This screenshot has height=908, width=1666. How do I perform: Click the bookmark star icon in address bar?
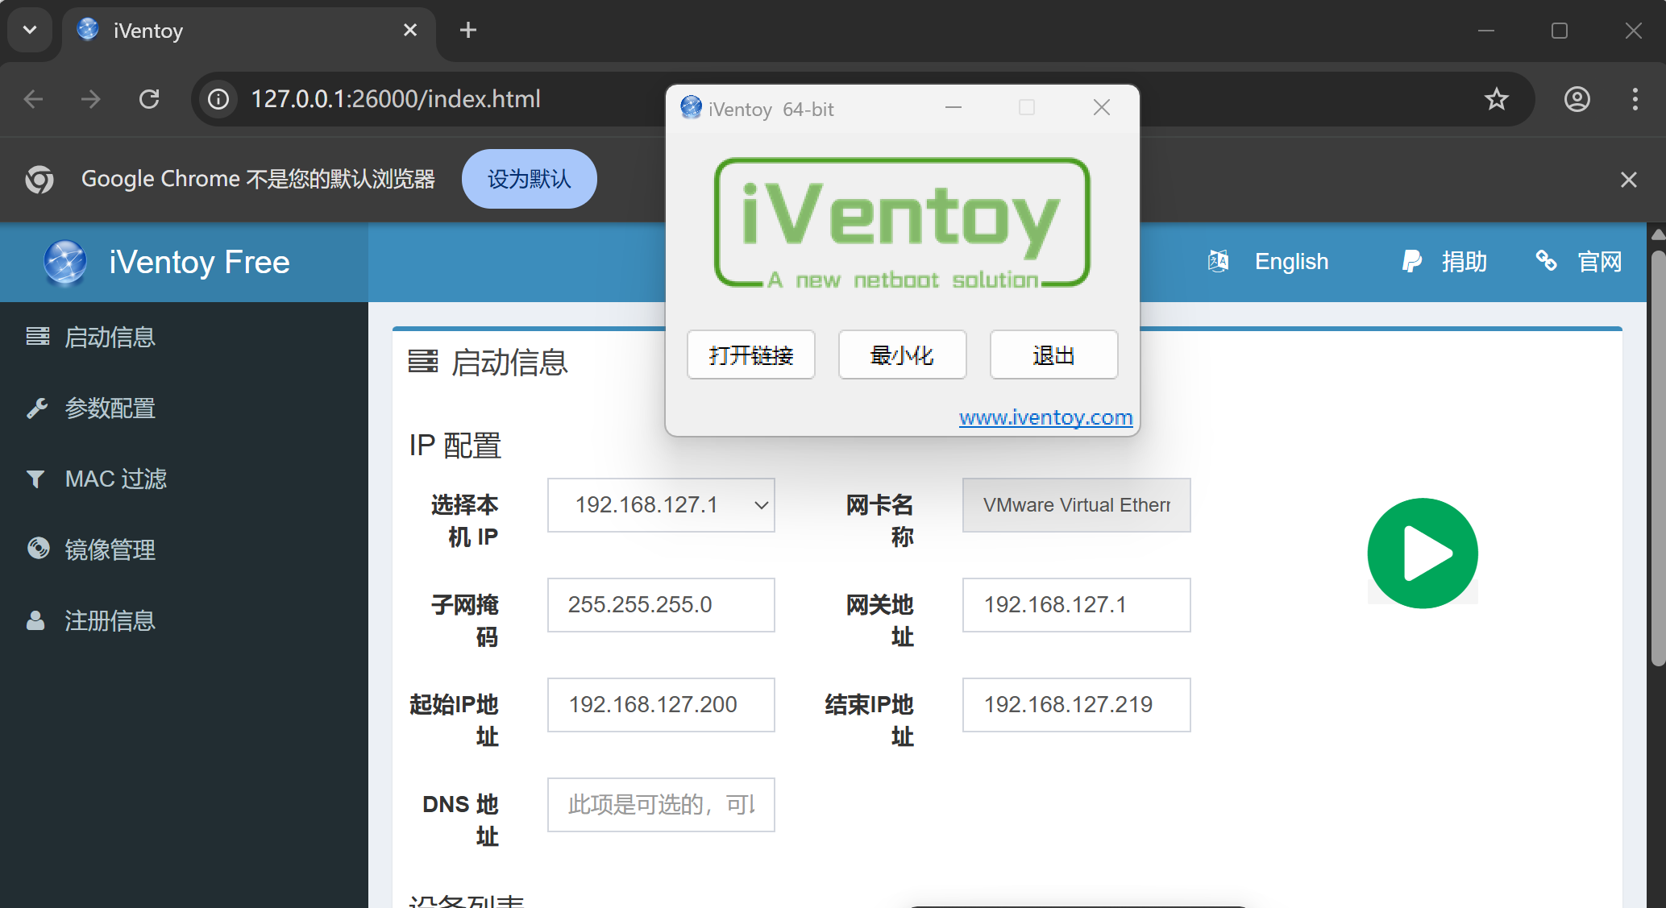click(1496, 99)
